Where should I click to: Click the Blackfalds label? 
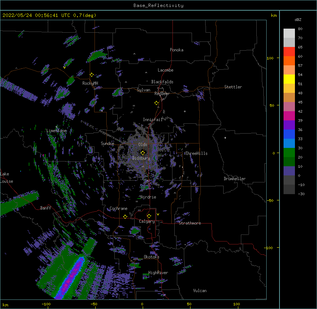162,82
